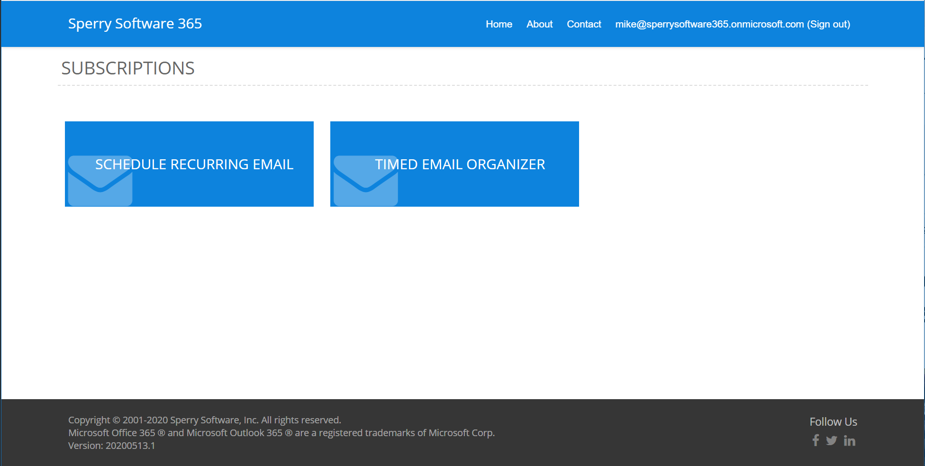Click the envelope icon on the Timed Email Organizer tile

coord(365,181)
